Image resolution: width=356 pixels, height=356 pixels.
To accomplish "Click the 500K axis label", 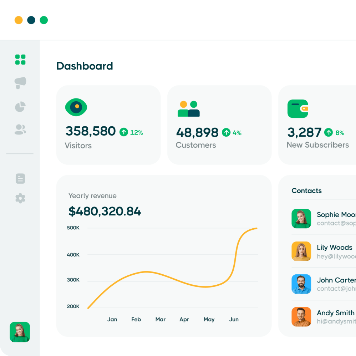I will tap(73, 228).
